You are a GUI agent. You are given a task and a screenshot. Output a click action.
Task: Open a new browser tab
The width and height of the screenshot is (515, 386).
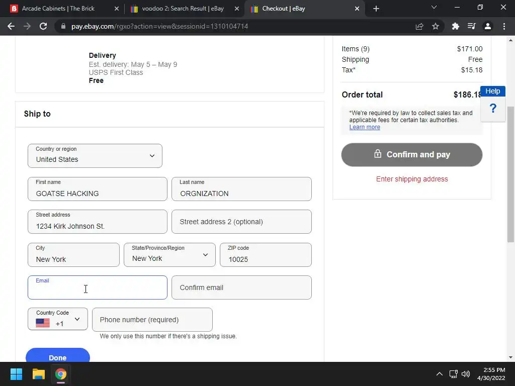click(x=376, y=9)
